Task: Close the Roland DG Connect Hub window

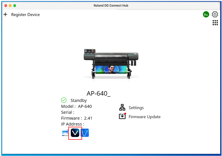Action: click(6, 6)
